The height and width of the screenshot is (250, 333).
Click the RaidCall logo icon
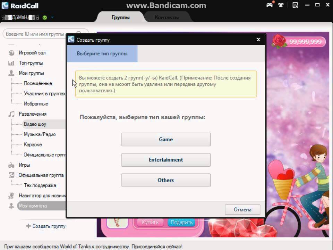coord(5,5)
